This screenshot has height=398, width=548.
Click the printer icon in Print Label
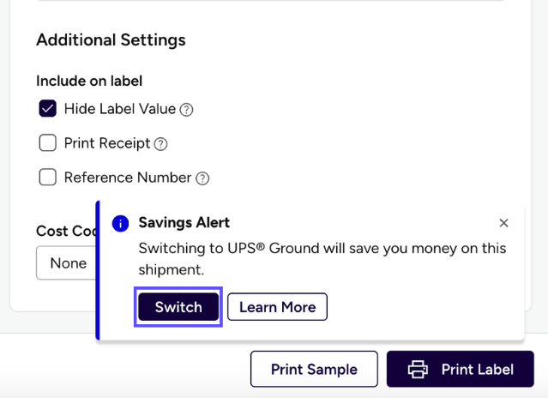coord(418,370)
